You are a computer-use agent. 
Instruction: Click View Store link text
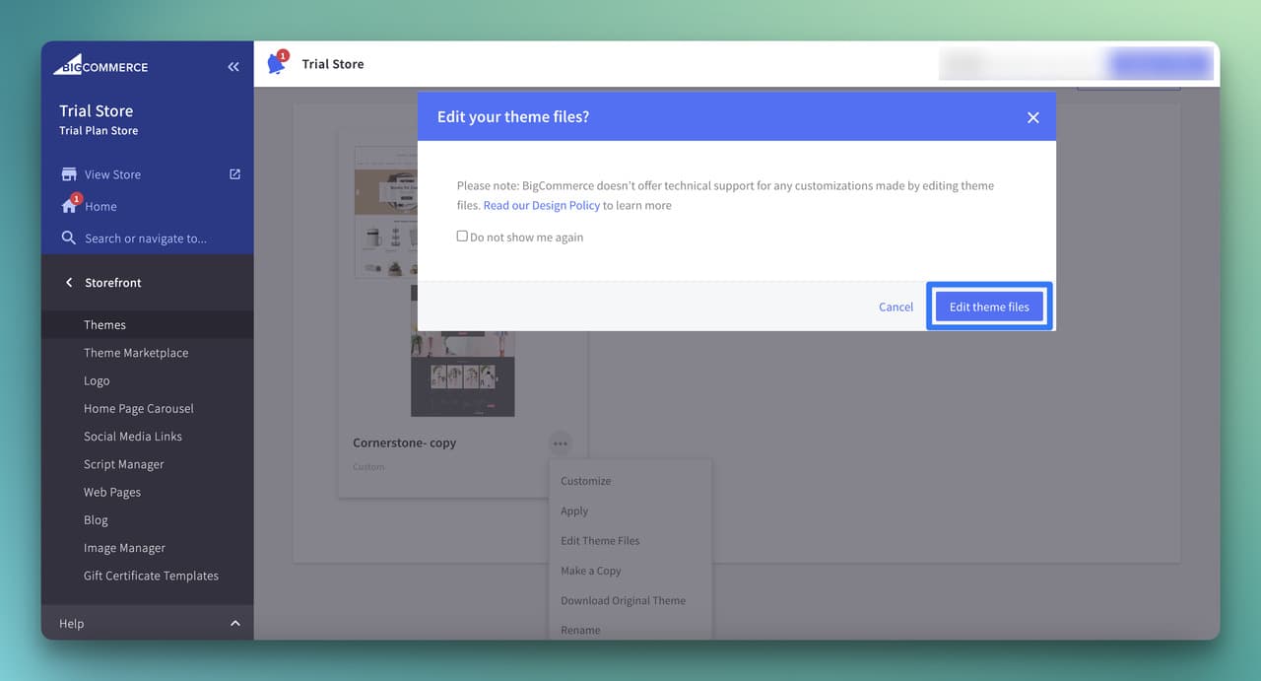pos(112,174)
